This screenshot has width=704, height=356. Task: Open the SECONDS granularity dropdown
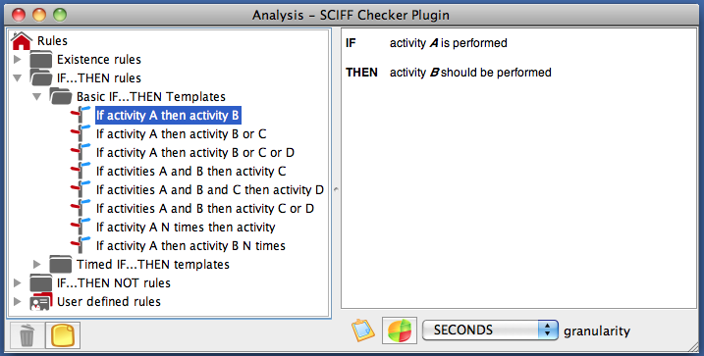(490, 331)
